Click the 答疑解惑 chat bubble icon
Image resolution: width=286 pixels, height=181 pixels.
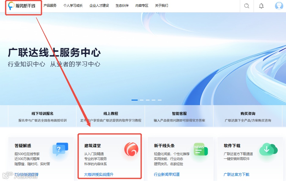point(60,149)
